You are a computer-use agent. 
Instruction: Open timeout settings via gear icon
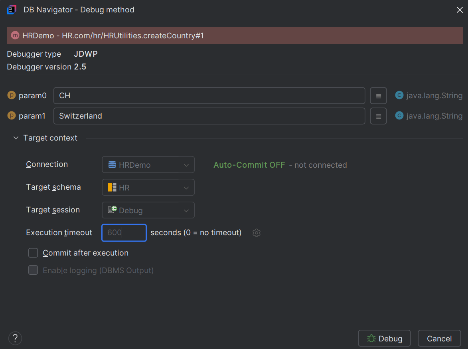click(x=256, y=232)
